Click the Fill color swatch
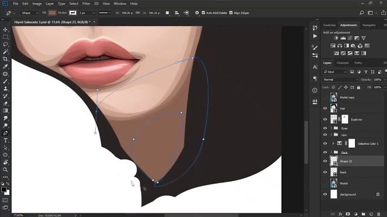The height and width of the screenshot is (217, 387). click(x=52, y=13)
